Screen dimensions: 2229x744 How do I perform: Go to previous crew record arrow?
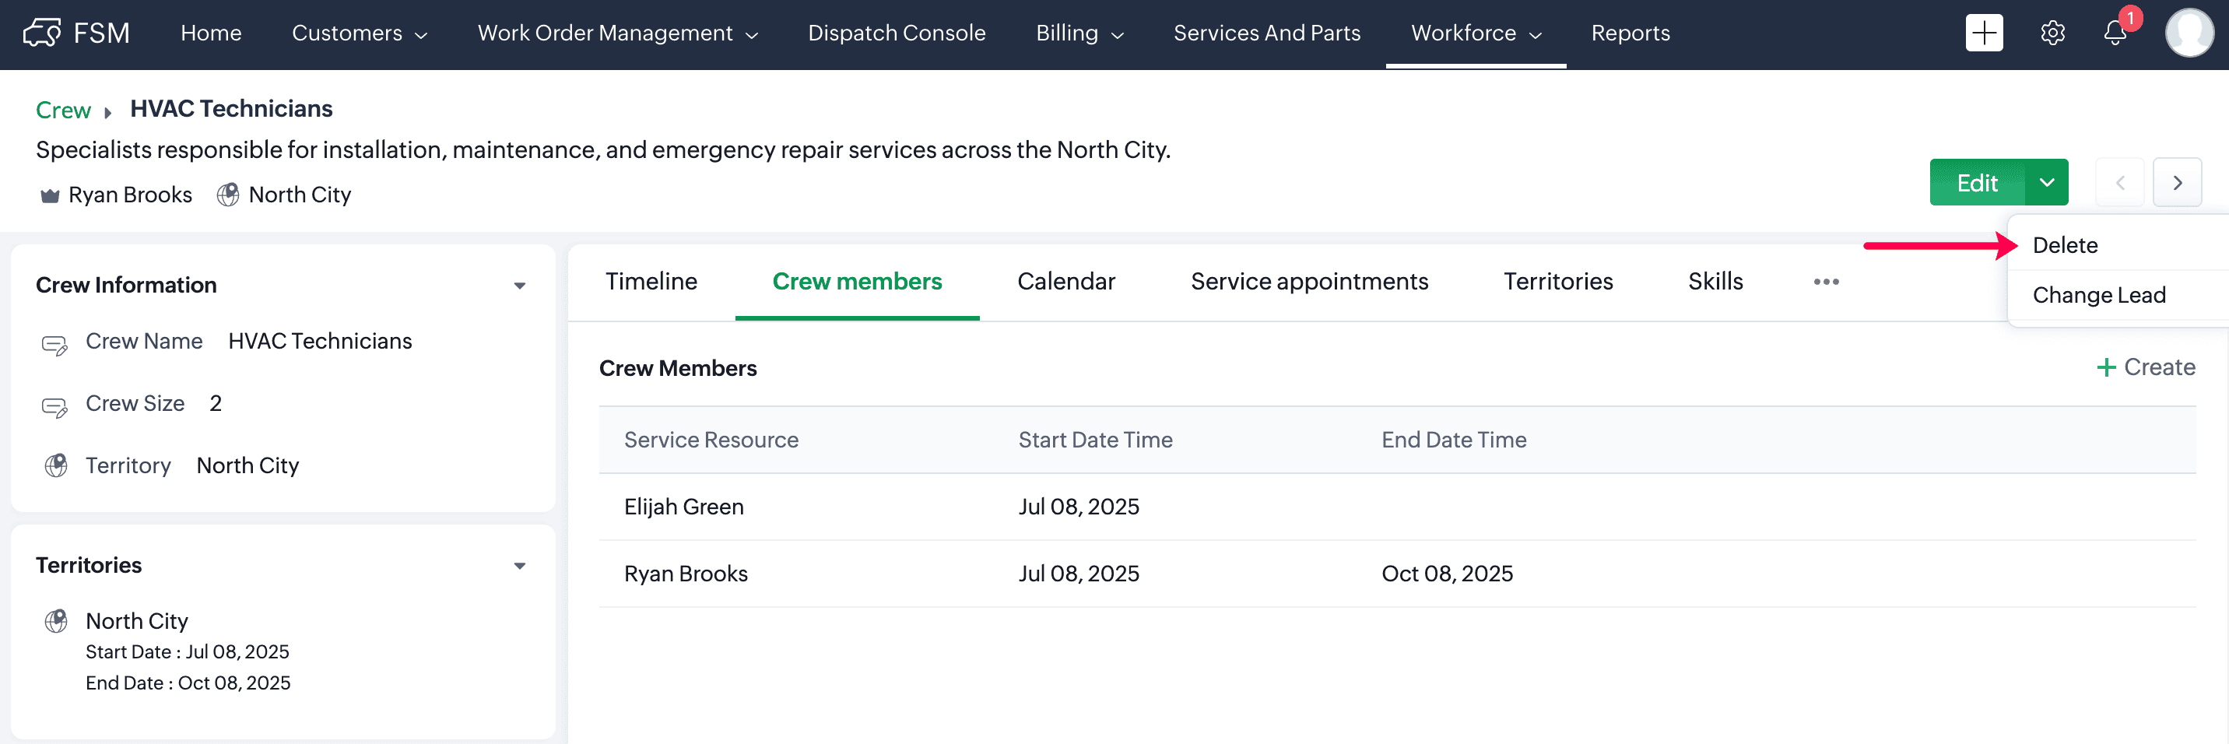coord(2120,183)
